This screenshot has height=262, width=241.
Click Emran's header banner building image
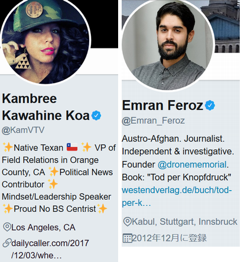coord(226,27)
